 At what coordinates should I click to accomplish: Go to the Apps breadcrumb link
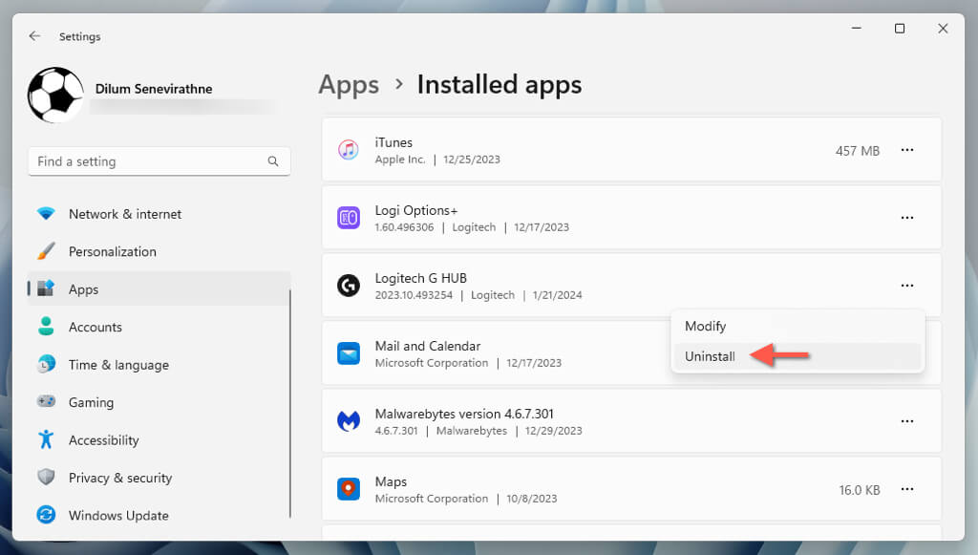click(x=349, y=85)
